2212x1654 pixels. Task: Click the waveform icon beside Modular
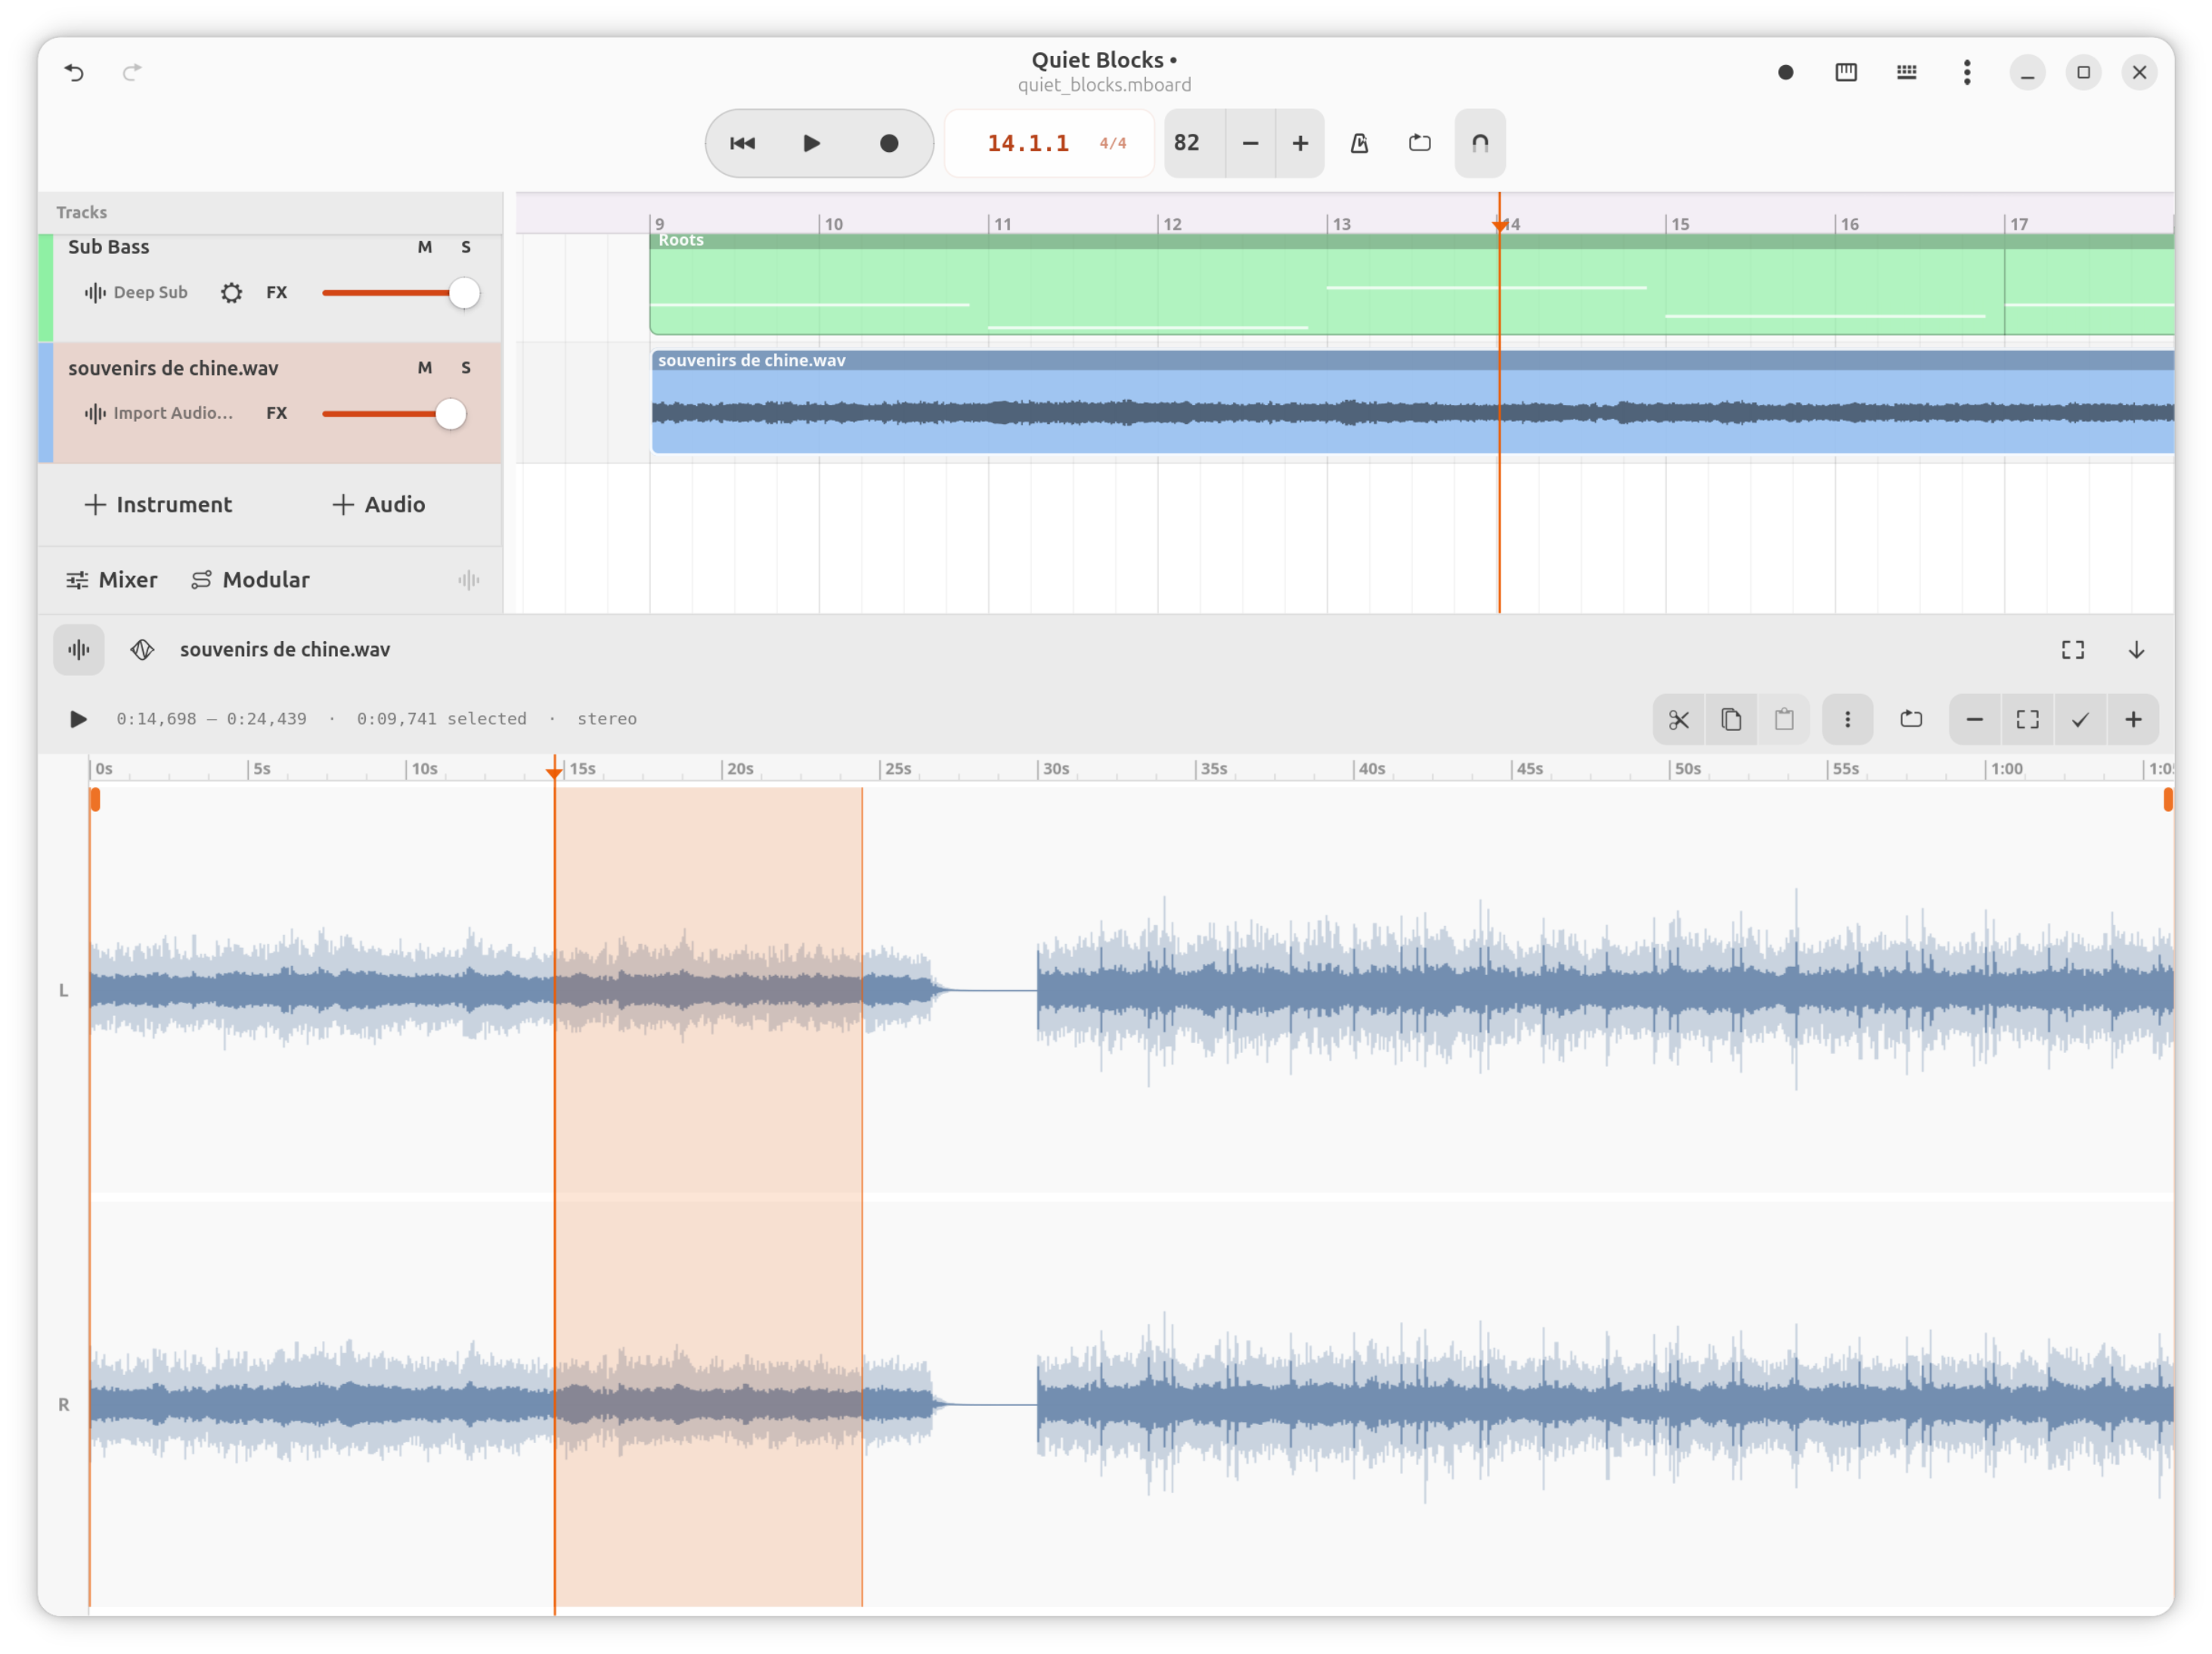tap(468, 580)
